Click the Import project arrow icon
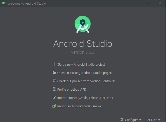Screen dimensions: 166x122 pos(54,97)
